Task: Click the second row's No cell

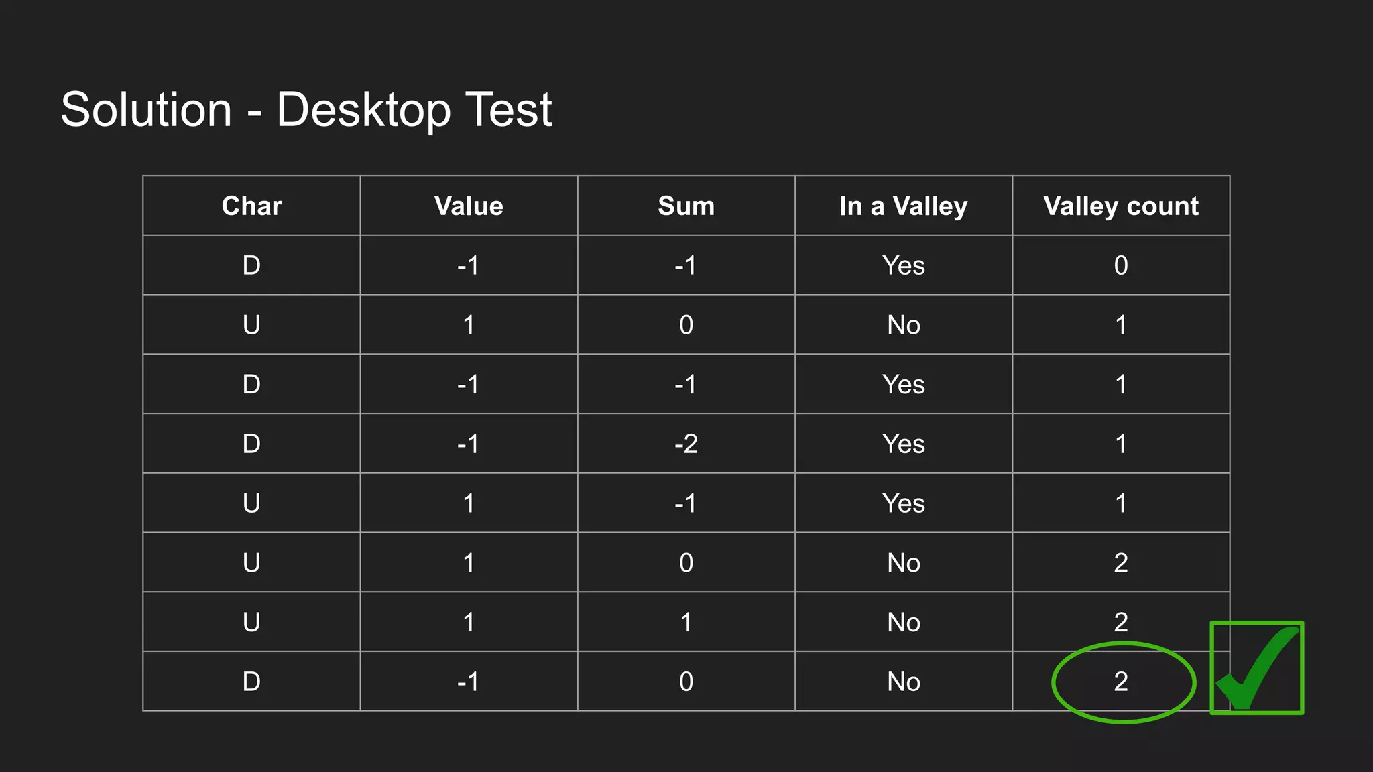Action: [x=904, y=325]
